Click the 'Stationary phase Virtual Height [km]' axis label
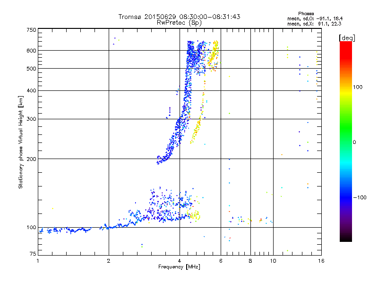This screenshot has height=284, width=378. 21,142
